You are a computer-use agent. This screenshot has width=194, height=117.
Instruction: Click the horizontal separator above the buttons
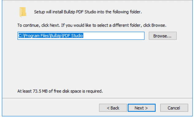(x=97, y=98)
